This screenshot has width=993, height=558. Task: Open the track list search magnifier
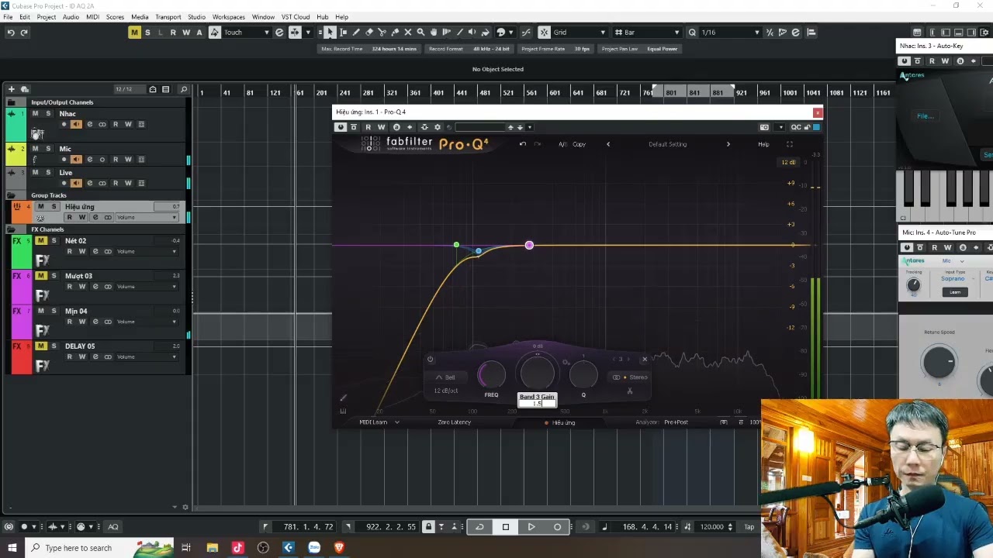184,89
